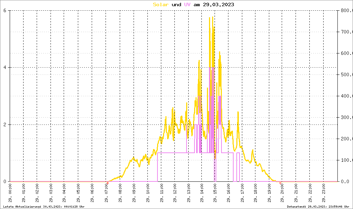Click the highest yellow solar peak of the day
The image size is (353, 209).
(x=209, y=18)
